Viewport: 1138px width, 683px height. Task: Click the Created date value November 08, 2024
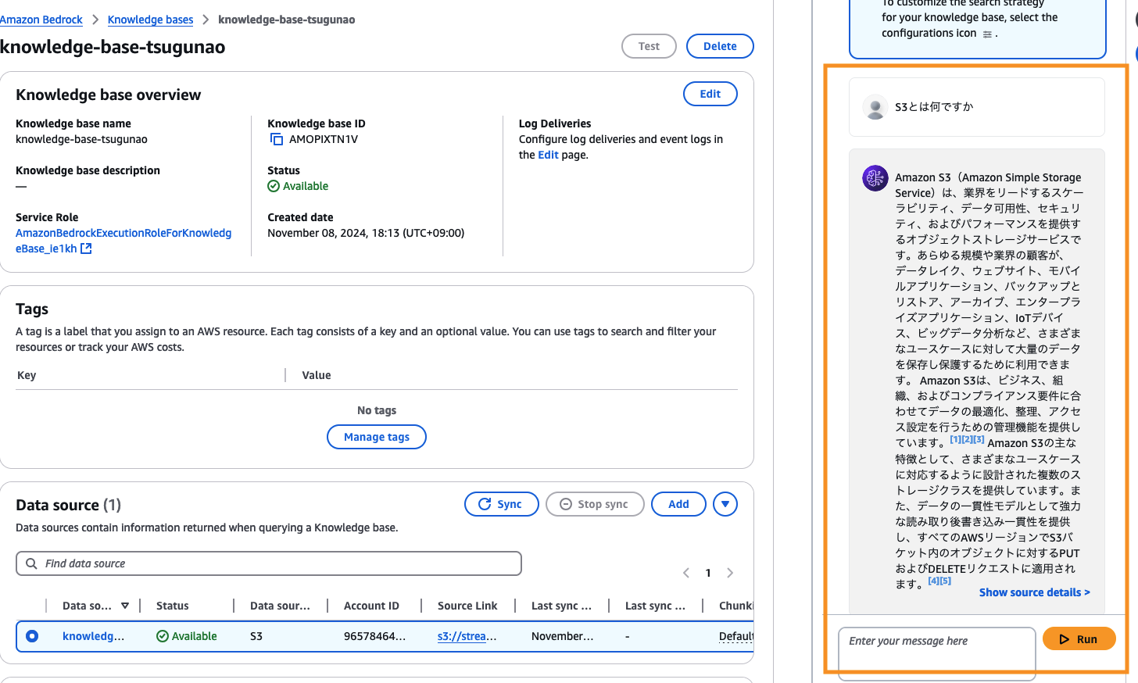366,233
